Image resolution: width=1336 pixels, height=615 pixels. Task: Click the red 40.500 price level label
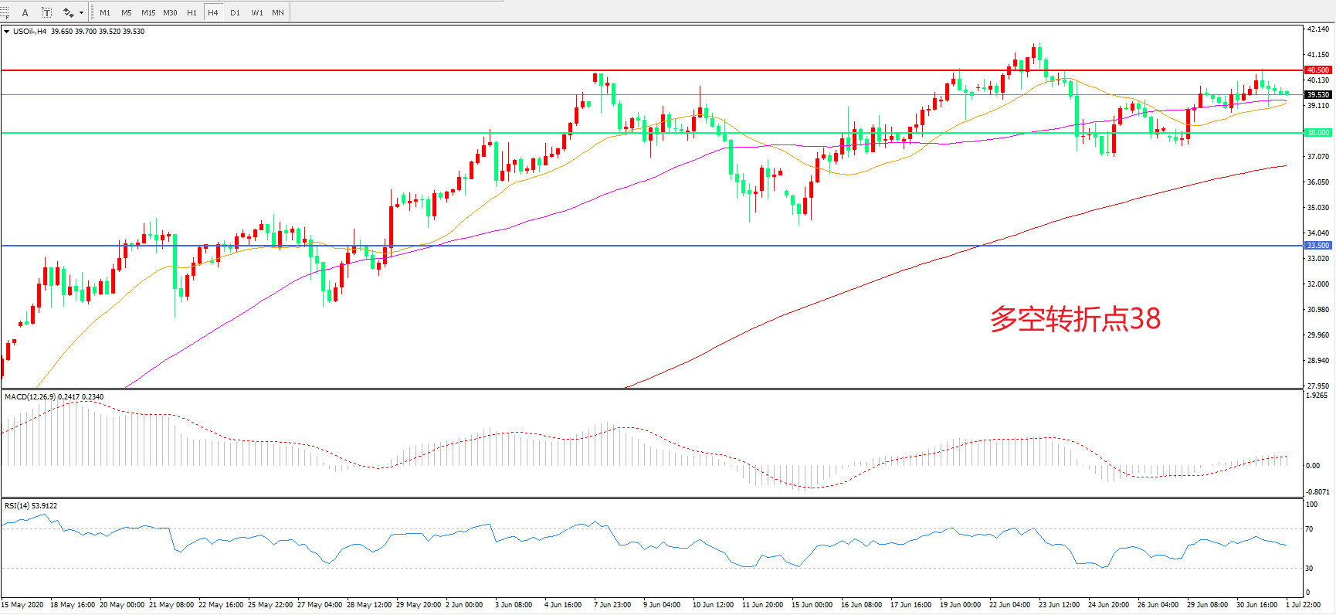click(1317, 70)
